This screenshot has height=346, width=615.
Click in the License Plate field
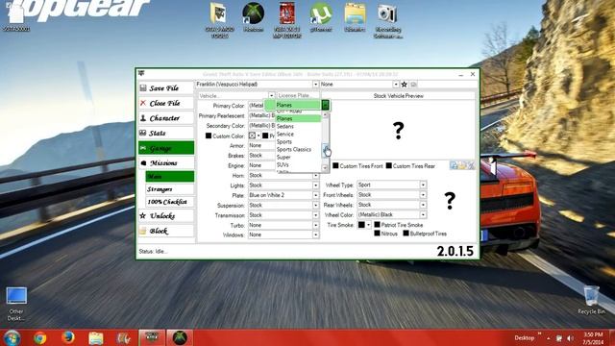298,95
